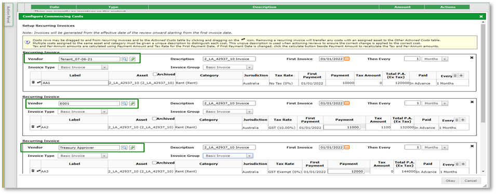Remove the Treasury Approver recurring invoice
496x194 pixels.
472,146
